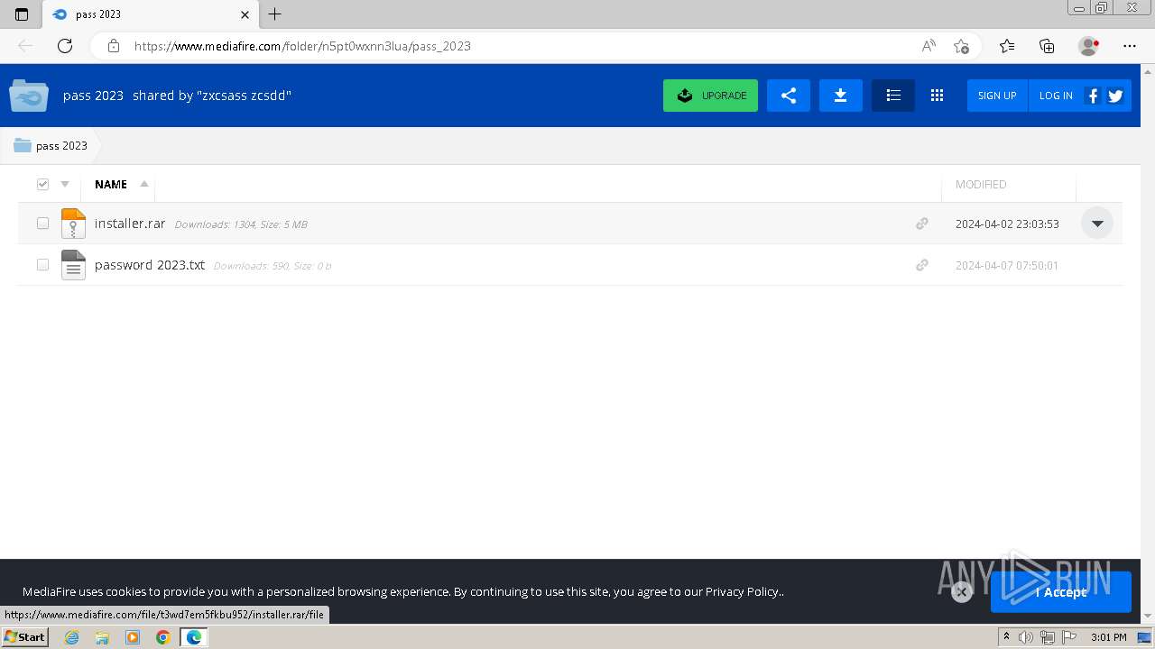Open the installer.rar file link
The width and height of the screenshot is (1155, 649).
(130, 224)
